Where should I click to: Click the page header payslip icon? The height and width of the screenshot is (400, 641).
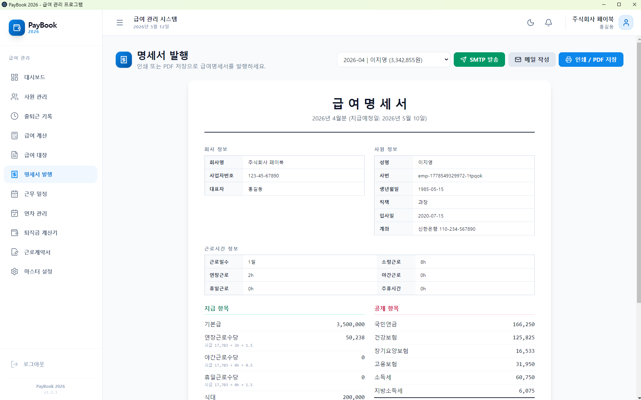coord(124,60)
